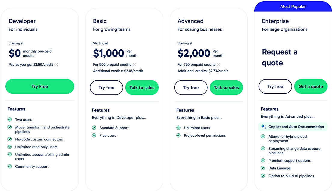
Task: Click the Enterprise plan heading
Action: 275,21
